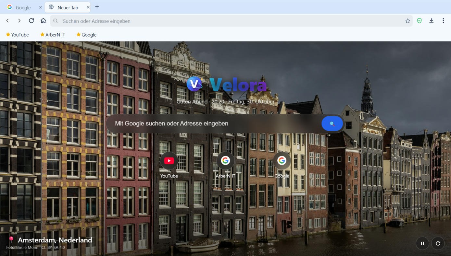Open the home page icon

pyautogui.click(x=43, y=21)
